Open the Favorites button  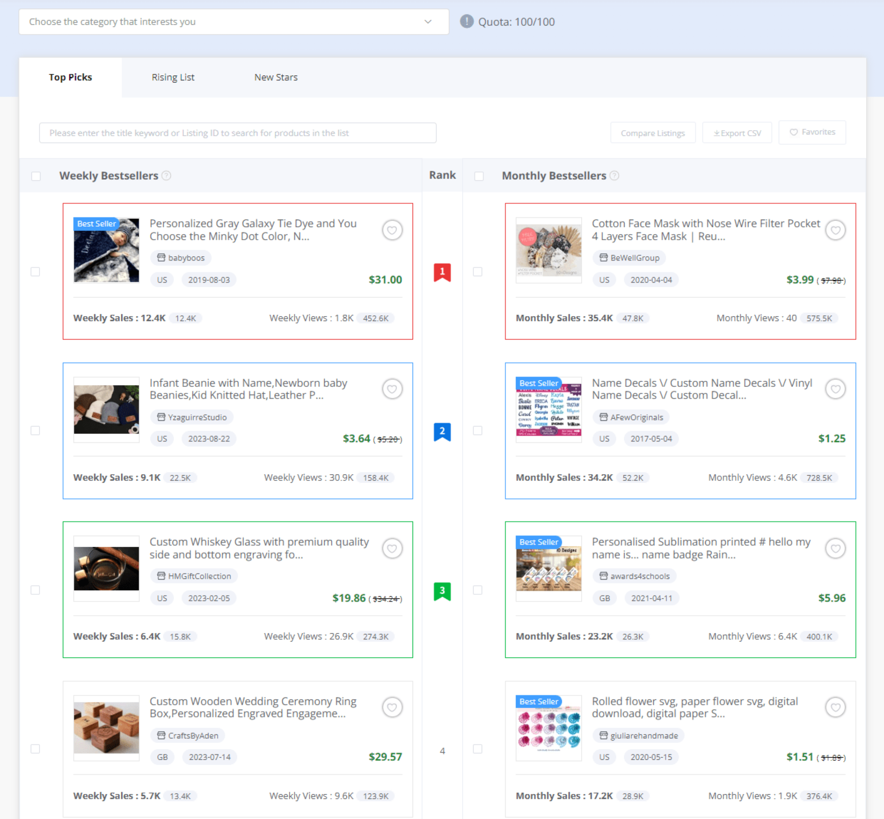point(812,132)
